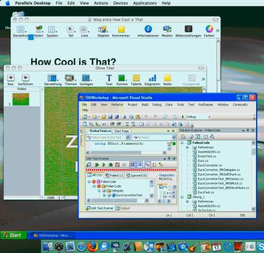Switch to the Start Page tab
This screenshot has width=264, height=253.
coord(121,131)
